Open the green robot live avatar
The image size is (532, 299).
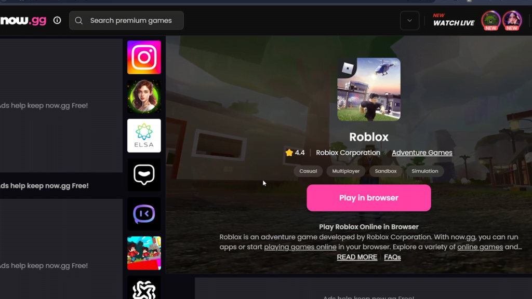tap(490, 20)
